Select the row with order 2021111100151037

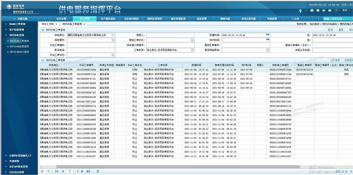[x=196, y=156]
